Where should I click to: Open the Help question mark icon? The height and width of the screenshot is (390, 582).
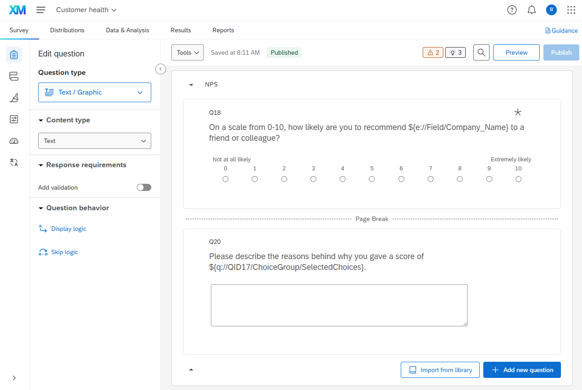point(512,10)
